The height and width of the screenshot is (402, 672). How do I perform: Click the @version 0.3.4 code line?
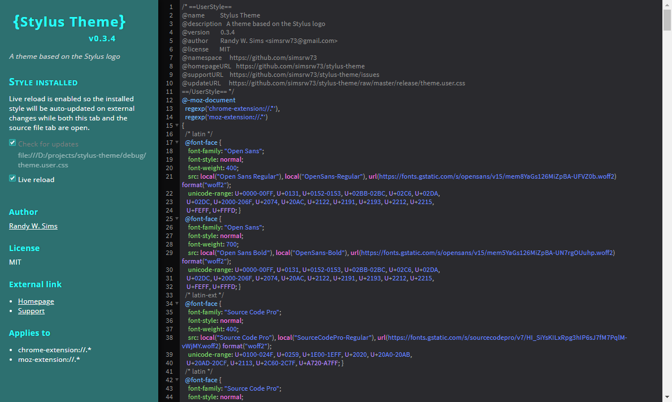[209, 32]
